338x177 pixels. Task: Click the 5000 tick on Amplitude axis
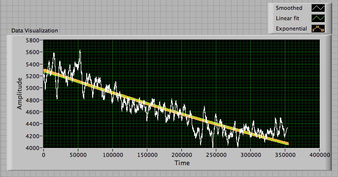[33, 88]
